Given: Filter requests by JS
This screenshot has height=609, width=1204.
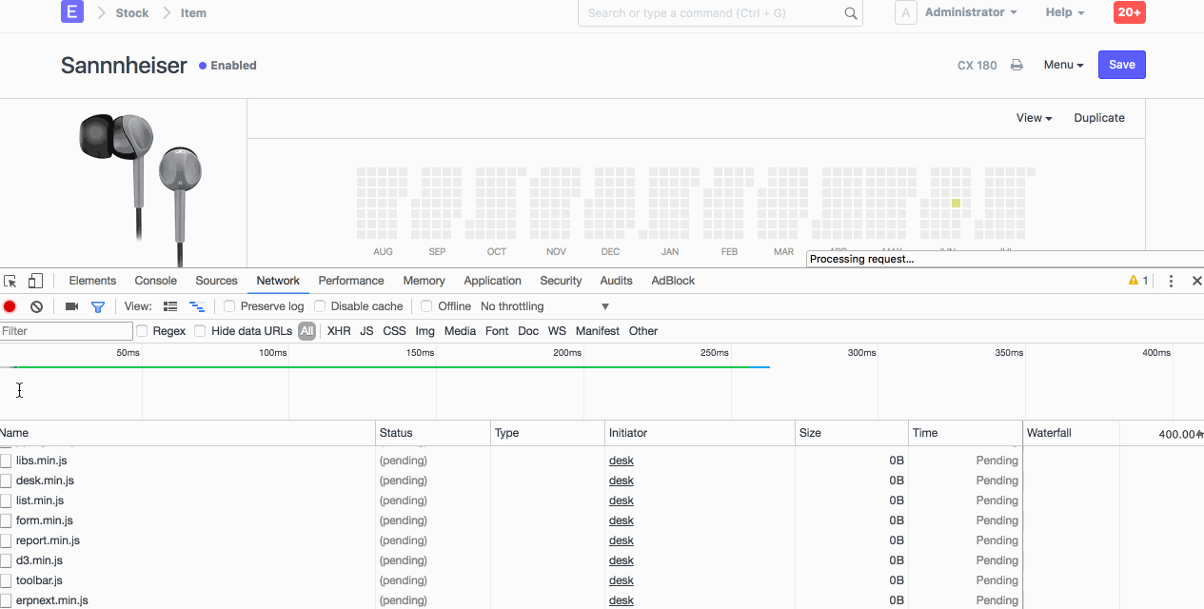Looking at the screenshot, I should pos(366,331).
